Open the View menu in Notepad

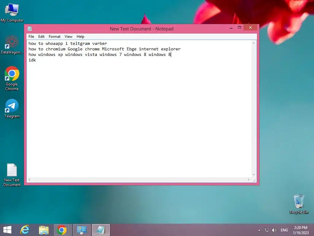68,37
